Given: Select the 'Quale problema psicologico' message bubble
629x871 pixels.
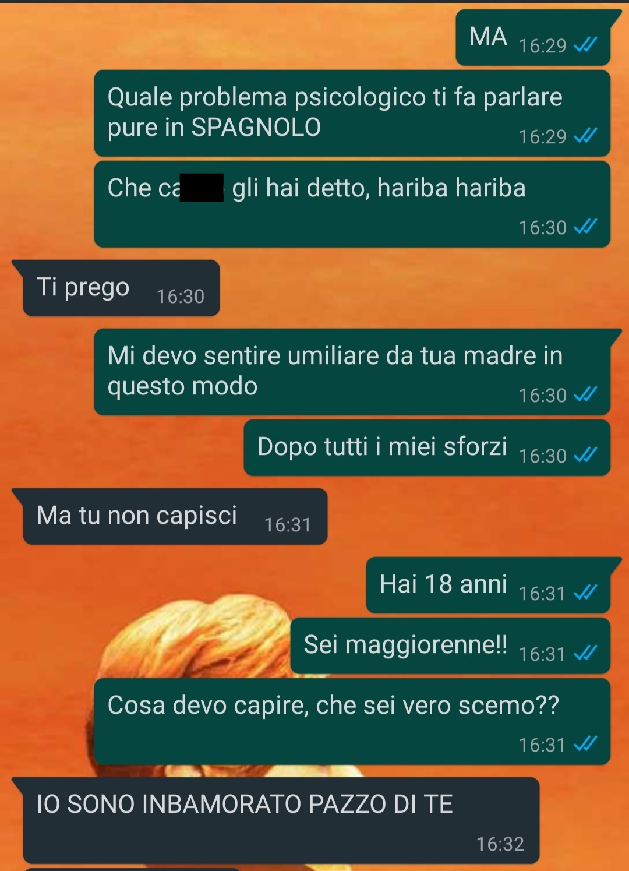Looking at the screenshot, I should [x=352, y=114].
